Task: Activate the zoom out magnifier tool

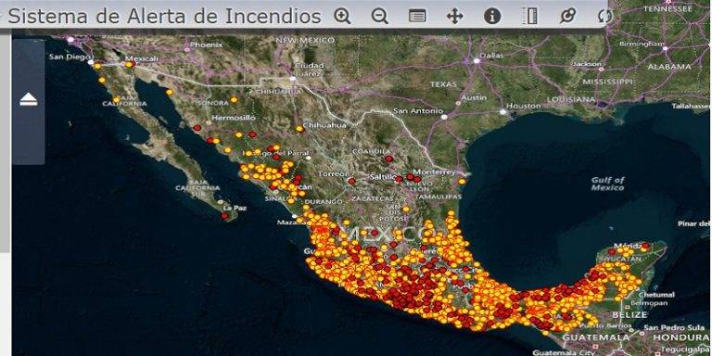Action: (379, 17)
